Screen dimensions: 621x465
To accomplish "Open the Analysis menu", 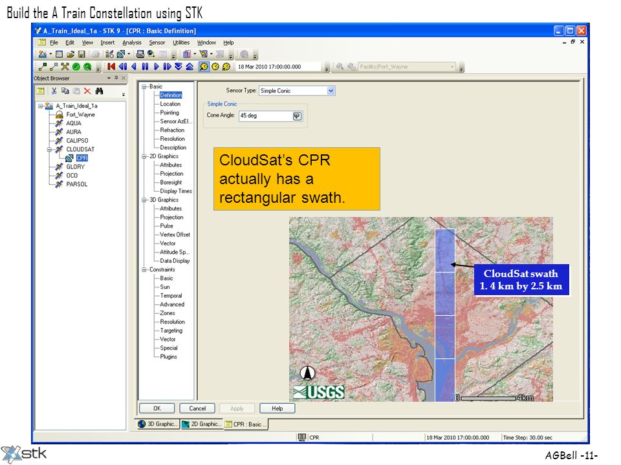I will pos(132,43).
